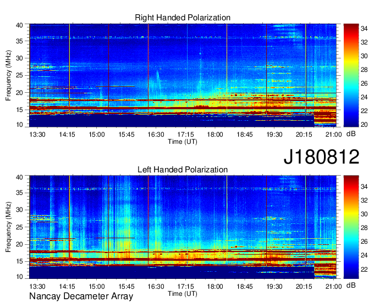Click the "Right Handed Polarization" plot title

(183, 18)
